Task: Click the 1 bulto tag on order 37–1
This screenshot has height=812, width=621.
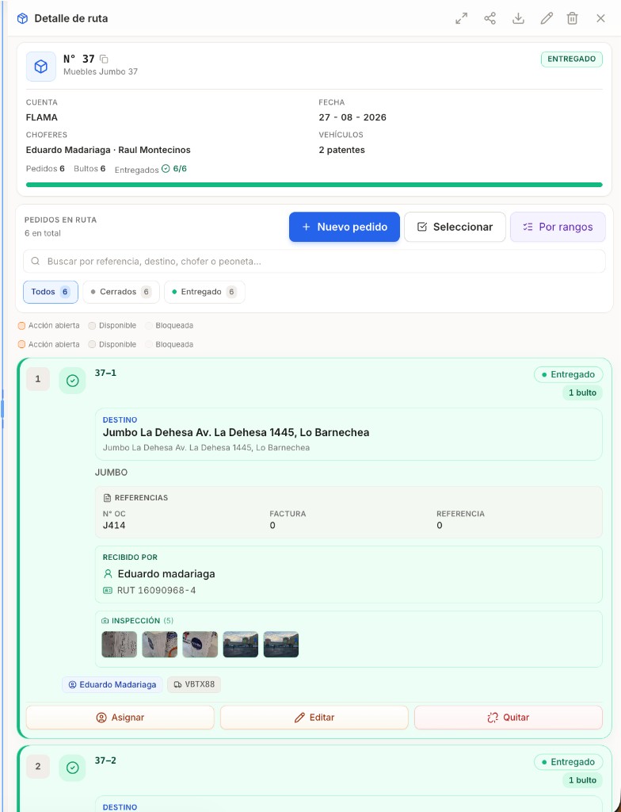Action: pos(582,393)
